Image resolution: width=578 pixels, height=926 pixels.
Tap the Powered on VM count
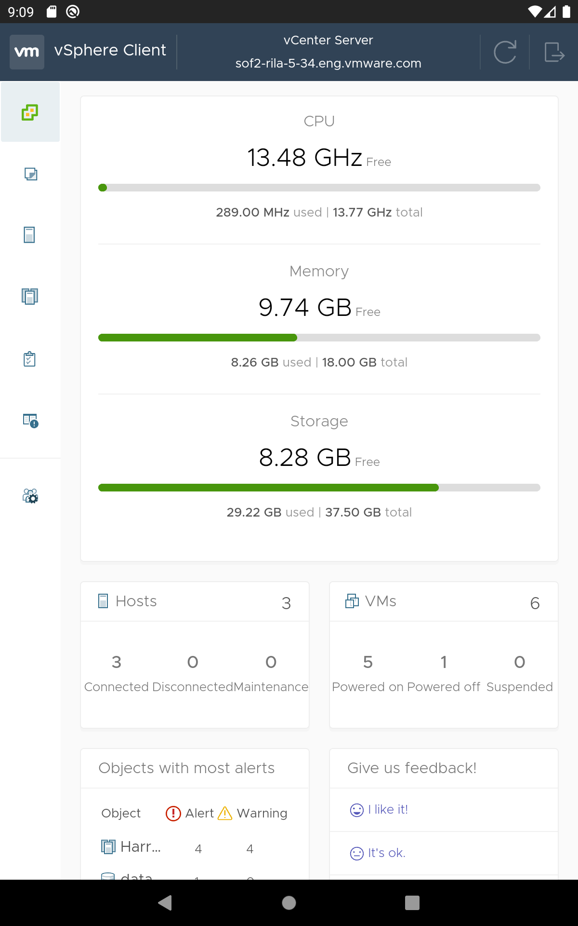tap(368, 662)
